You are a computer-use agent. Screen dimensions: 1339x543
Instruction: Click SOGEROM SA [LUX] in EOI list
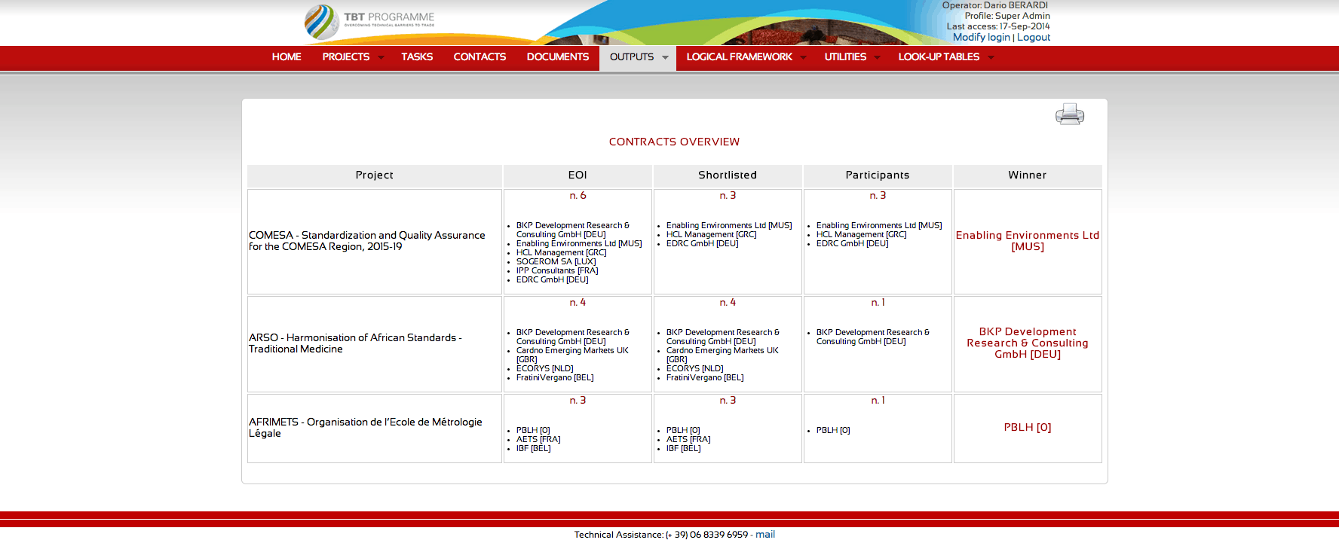(x=556, y=262)
